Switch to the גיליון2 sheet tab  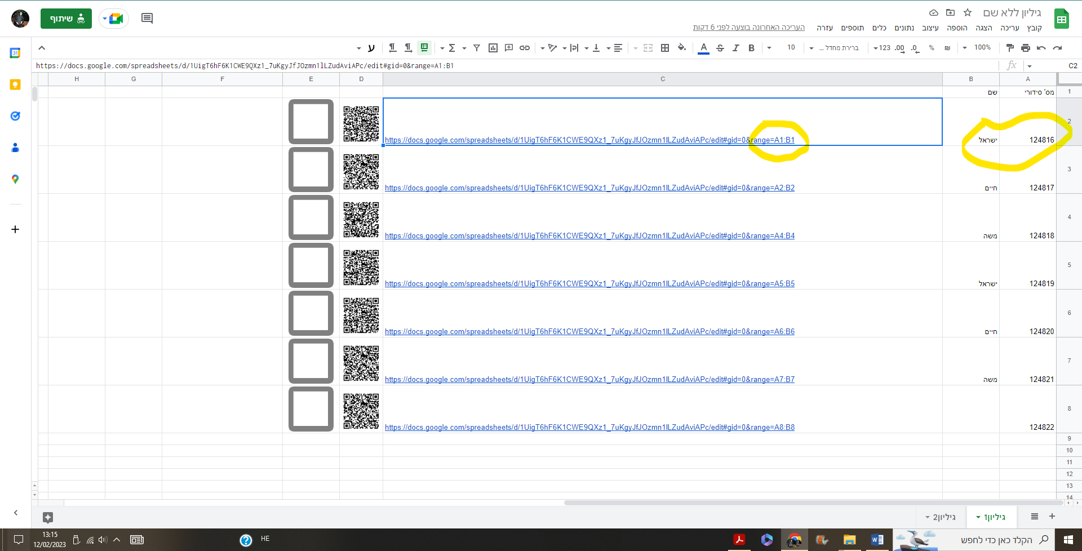[941, 517]
